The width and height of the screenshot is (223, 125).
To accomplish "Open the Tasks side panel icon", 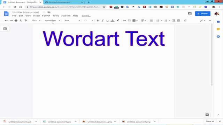I will pos(218,36).
